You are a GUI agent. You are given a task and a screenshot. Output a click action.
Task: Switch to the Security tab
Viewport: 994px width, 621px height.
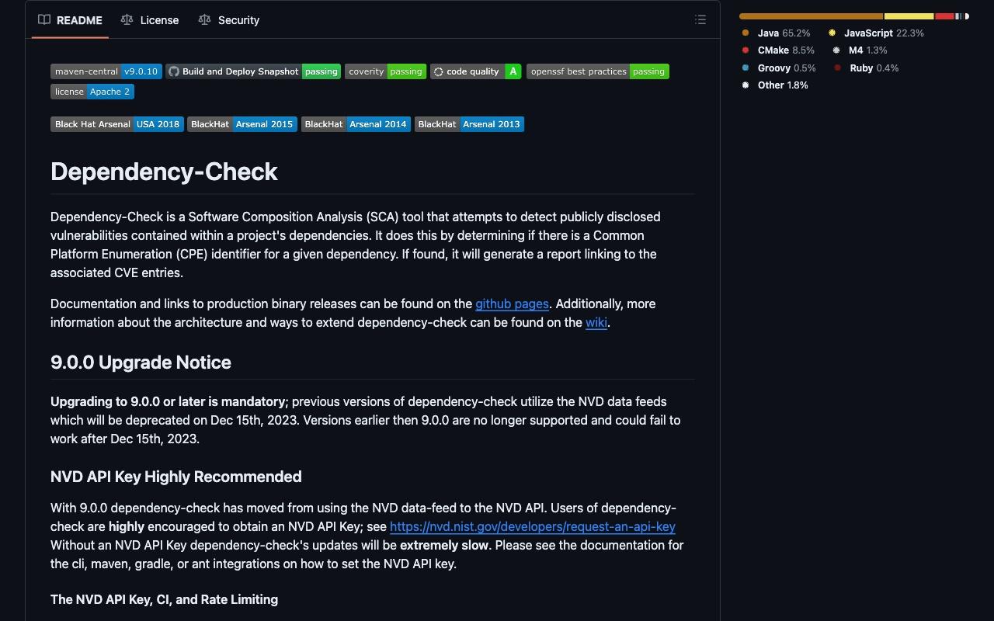click(x=228, y=20)
